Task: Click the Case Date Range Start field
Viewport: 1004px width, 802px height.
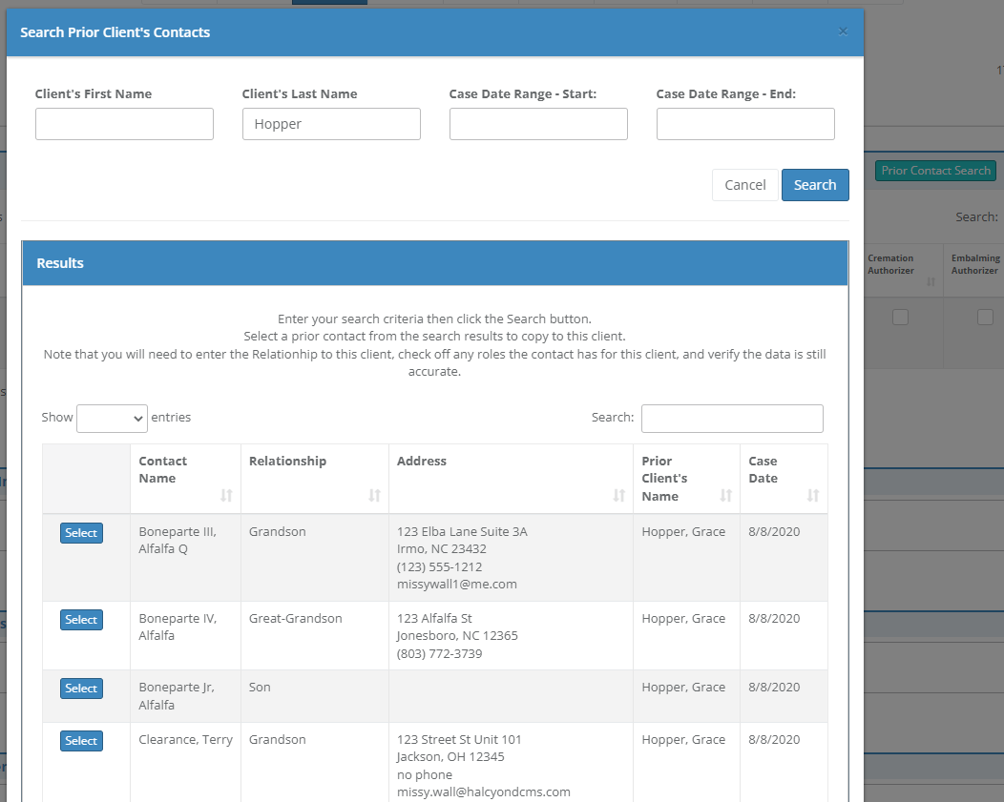Action: [538, 124]
